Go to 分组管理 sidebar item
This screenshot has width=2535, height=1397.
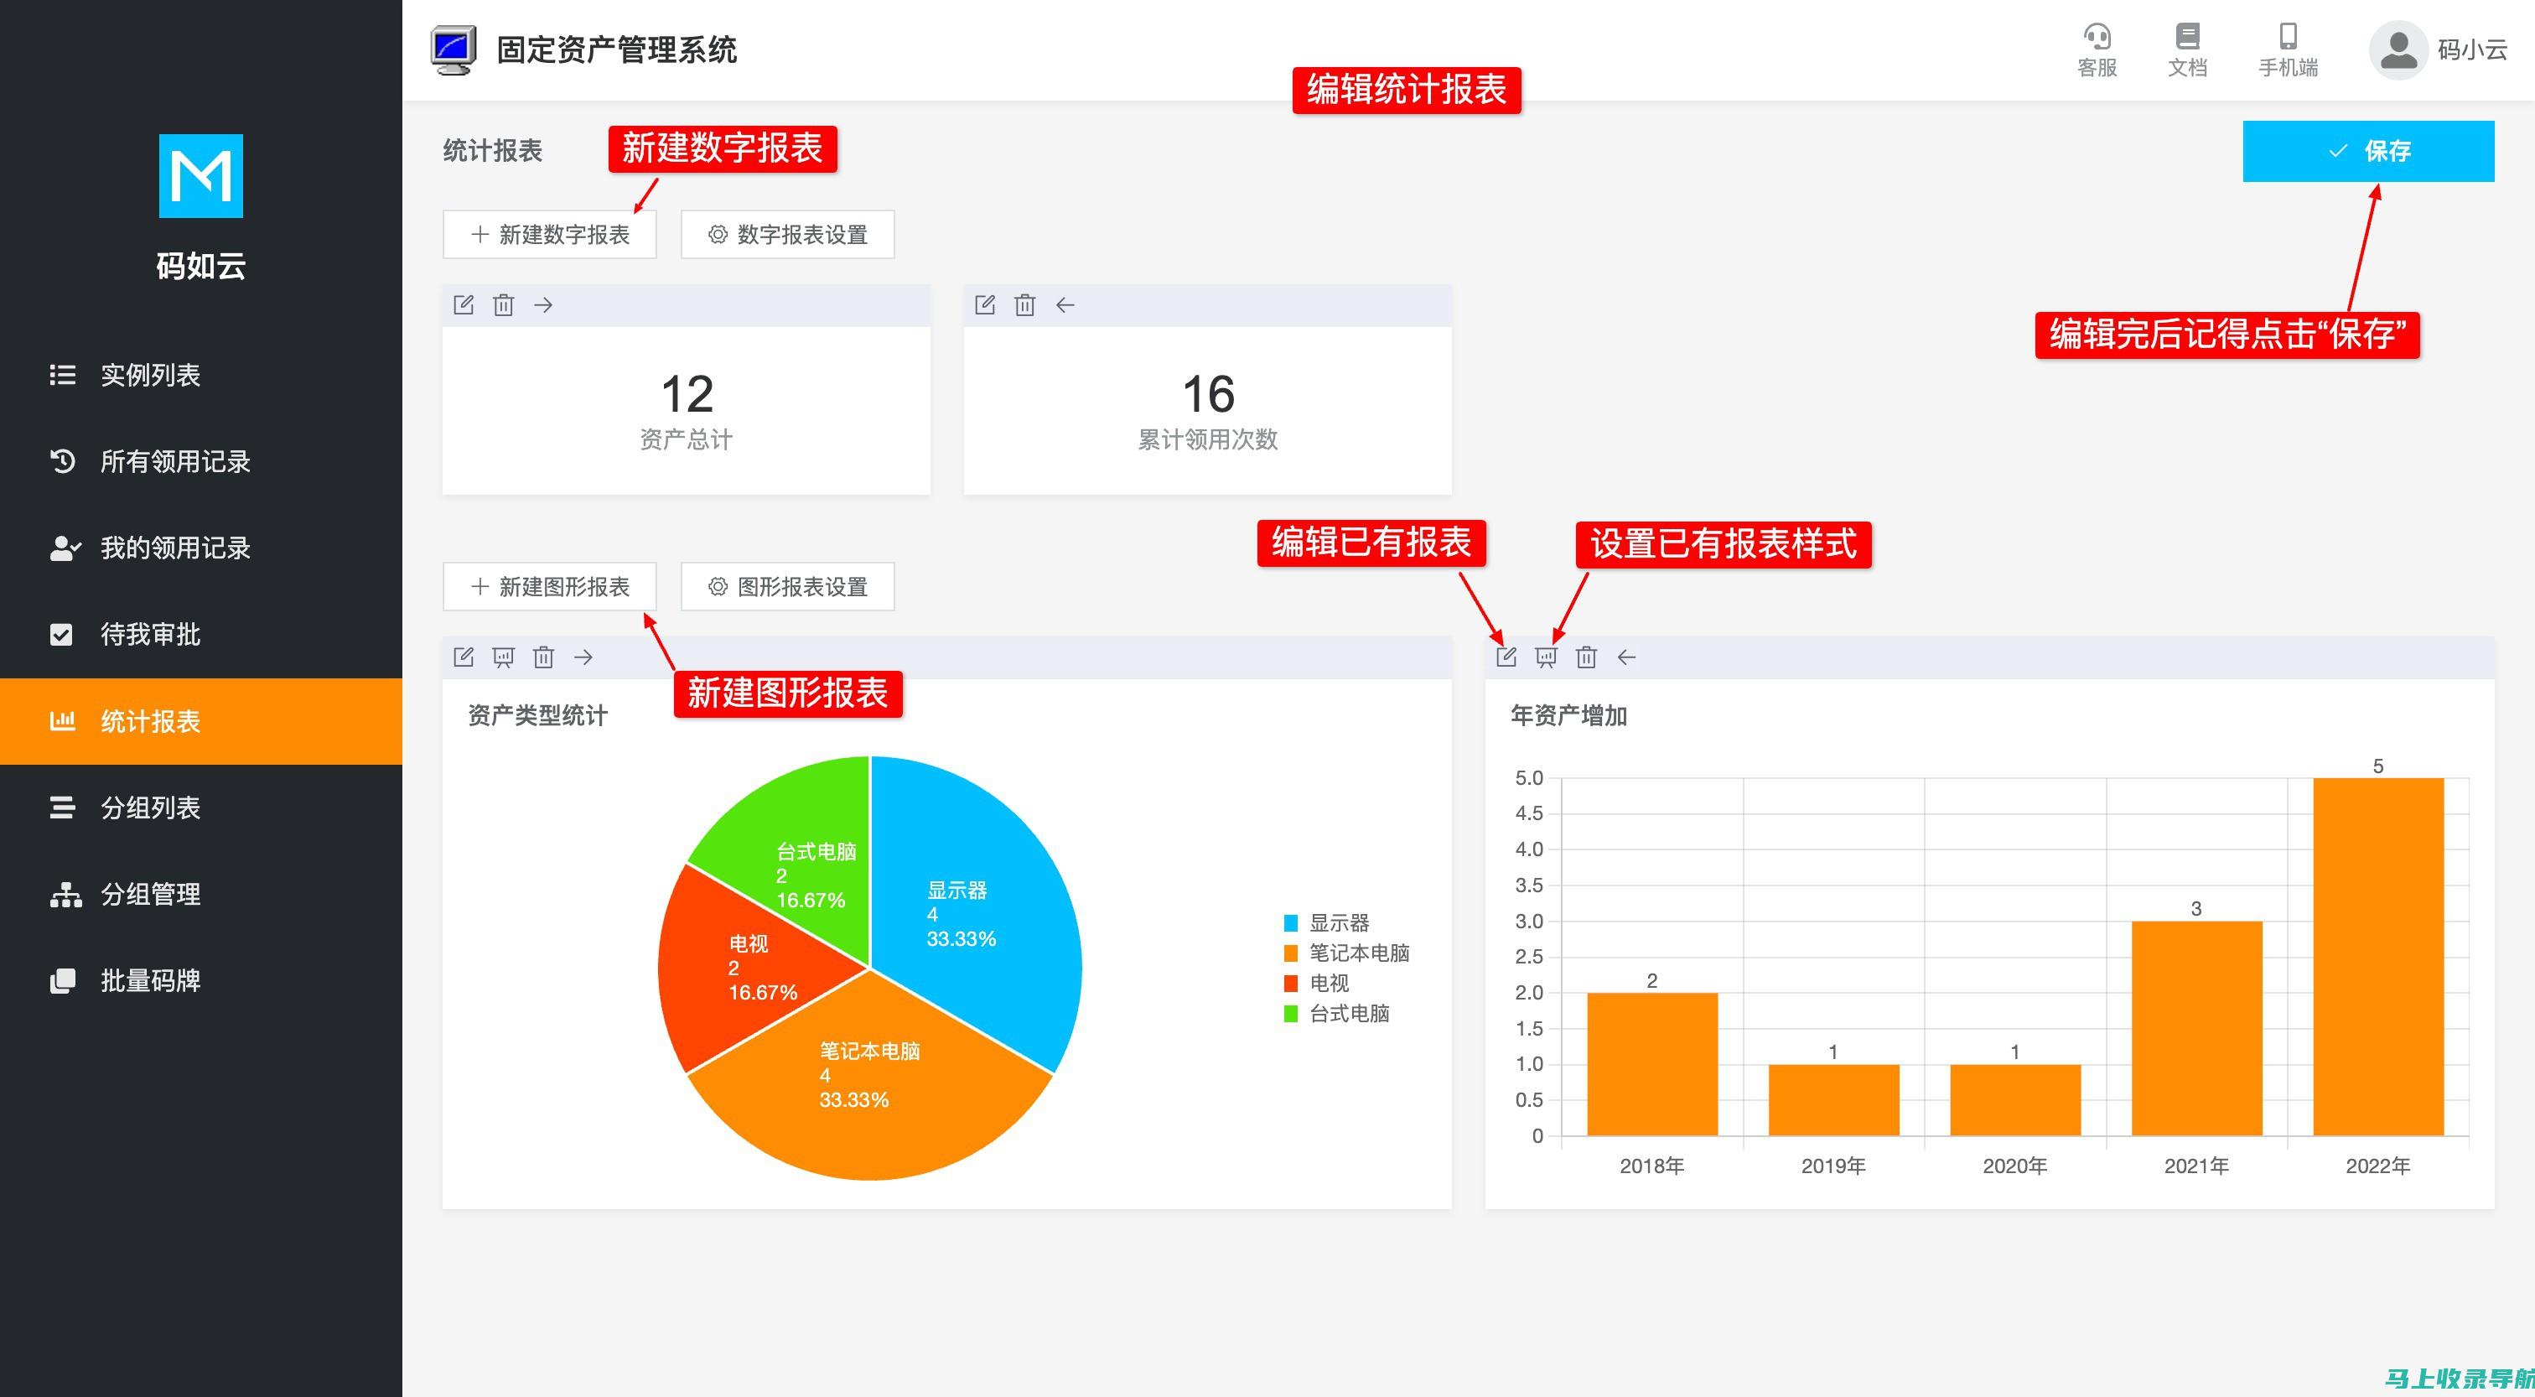(200, 895)
